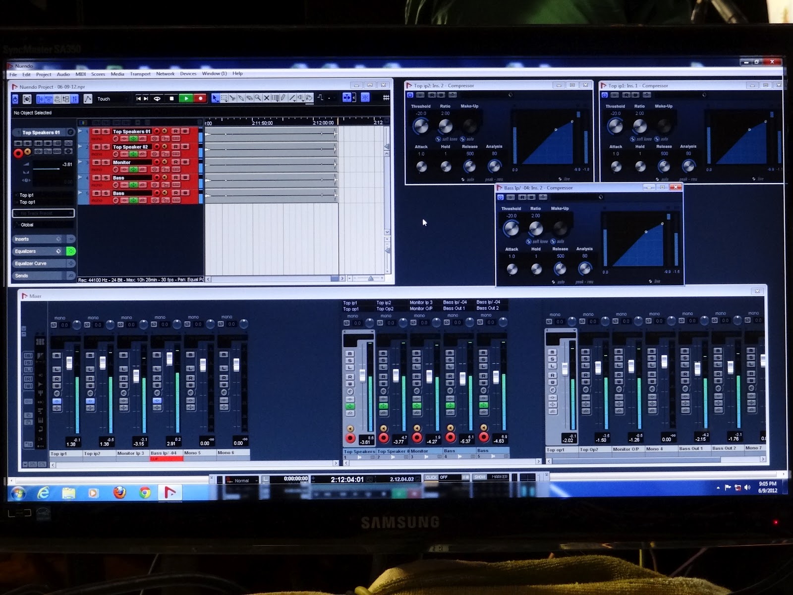Screen dimensions: 793x595
Task: Click the grid type icon in toolbar
Action: click(x=386, y=98)
